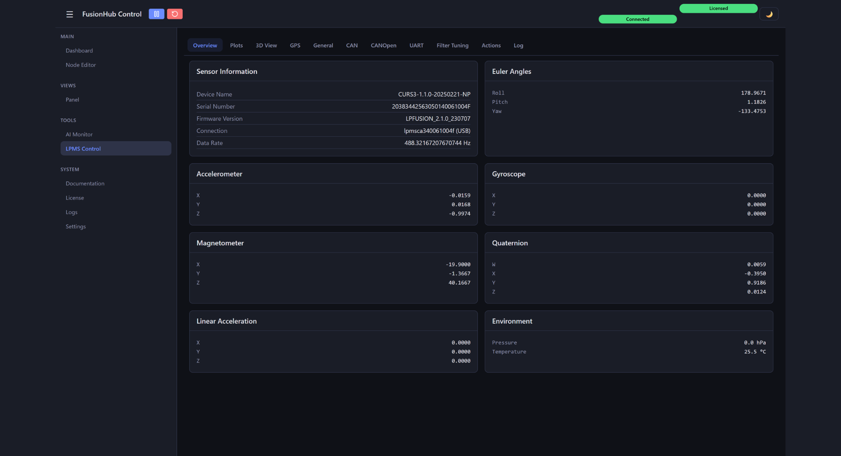Toggle dark mode with moon icon
The height and width of the screenshot is (456, 841).
coord(769,14)
